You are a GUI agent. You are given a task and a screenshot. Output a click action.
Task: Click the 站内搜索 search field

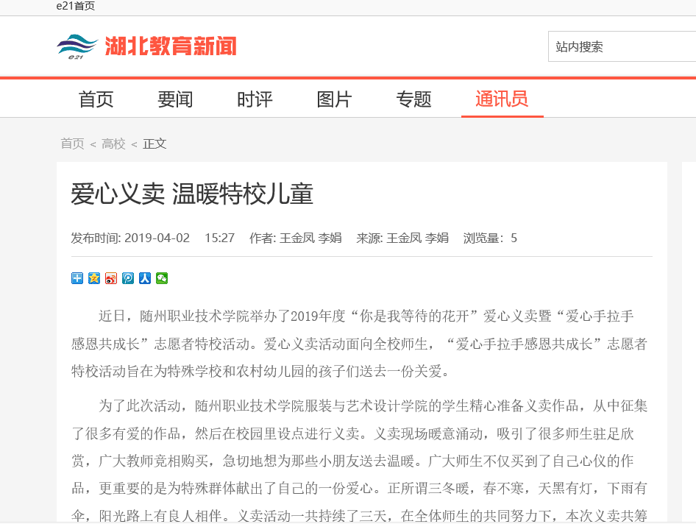click(622, 47)
